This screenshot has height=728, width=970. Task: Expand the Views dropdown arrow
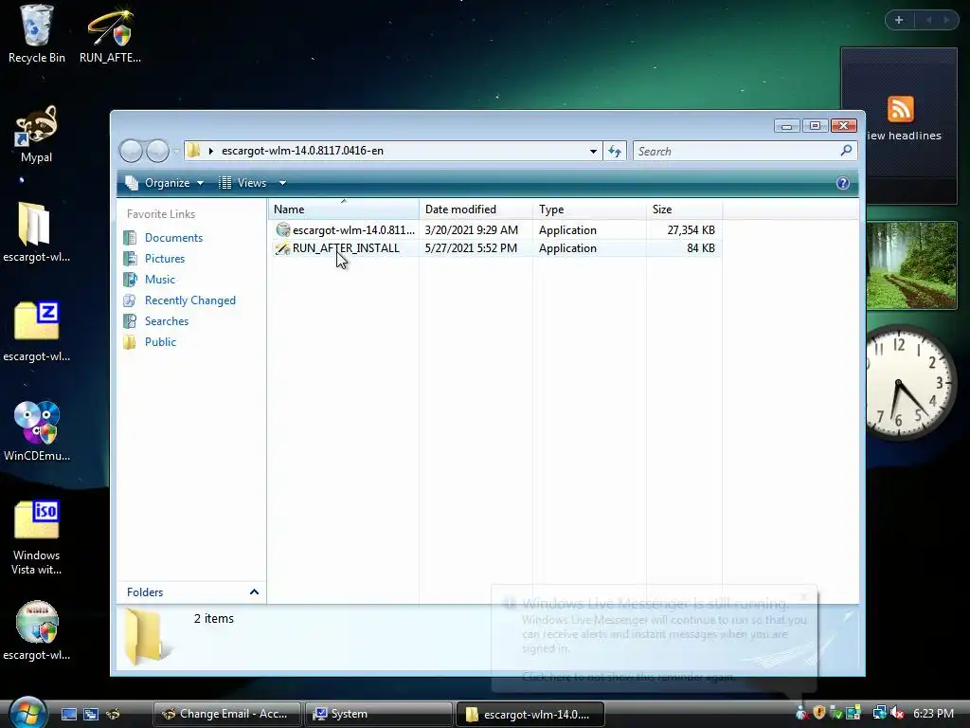coord(282,183)
